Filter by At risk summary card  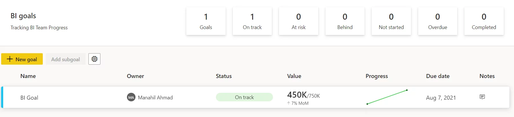click(x=299, y=21)
